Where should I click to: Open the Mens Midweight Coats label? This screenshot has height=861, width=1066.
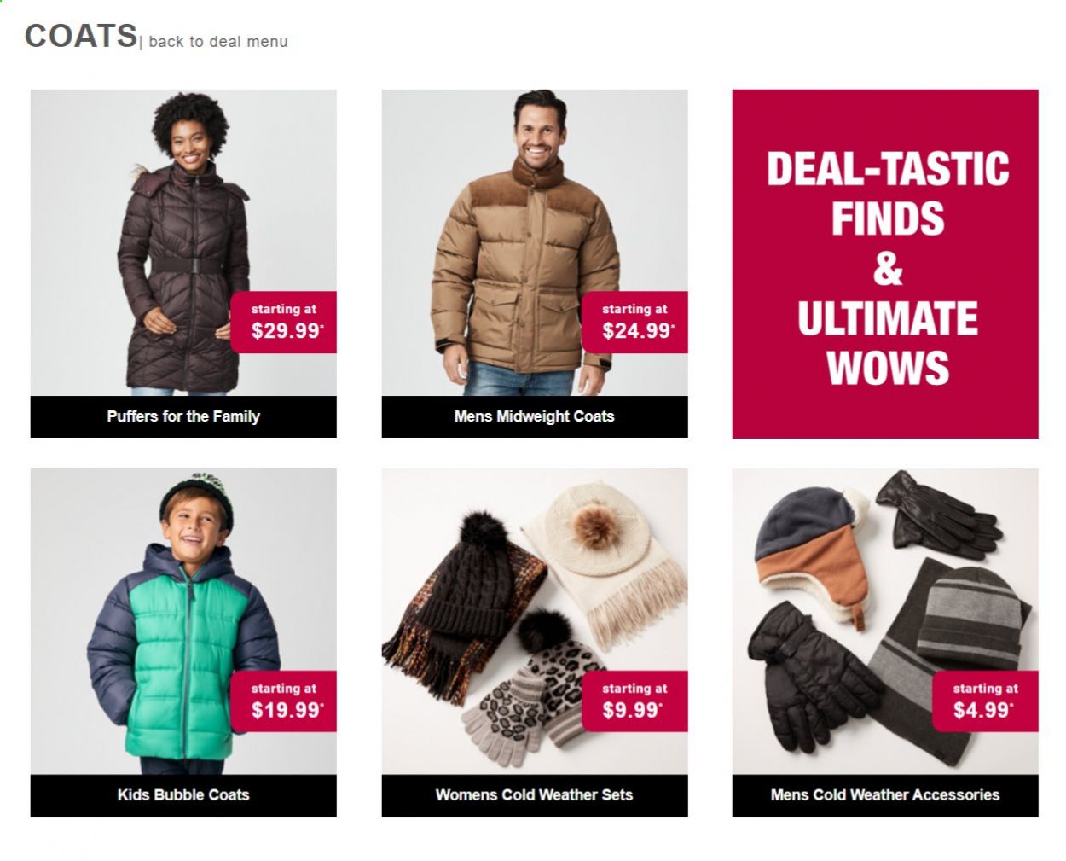click(x=535, y=416)
